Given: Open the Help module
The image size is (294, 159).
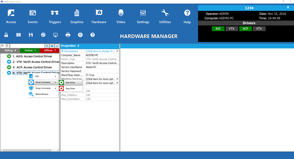Looking at the screenshot, I should pos(187,17).
